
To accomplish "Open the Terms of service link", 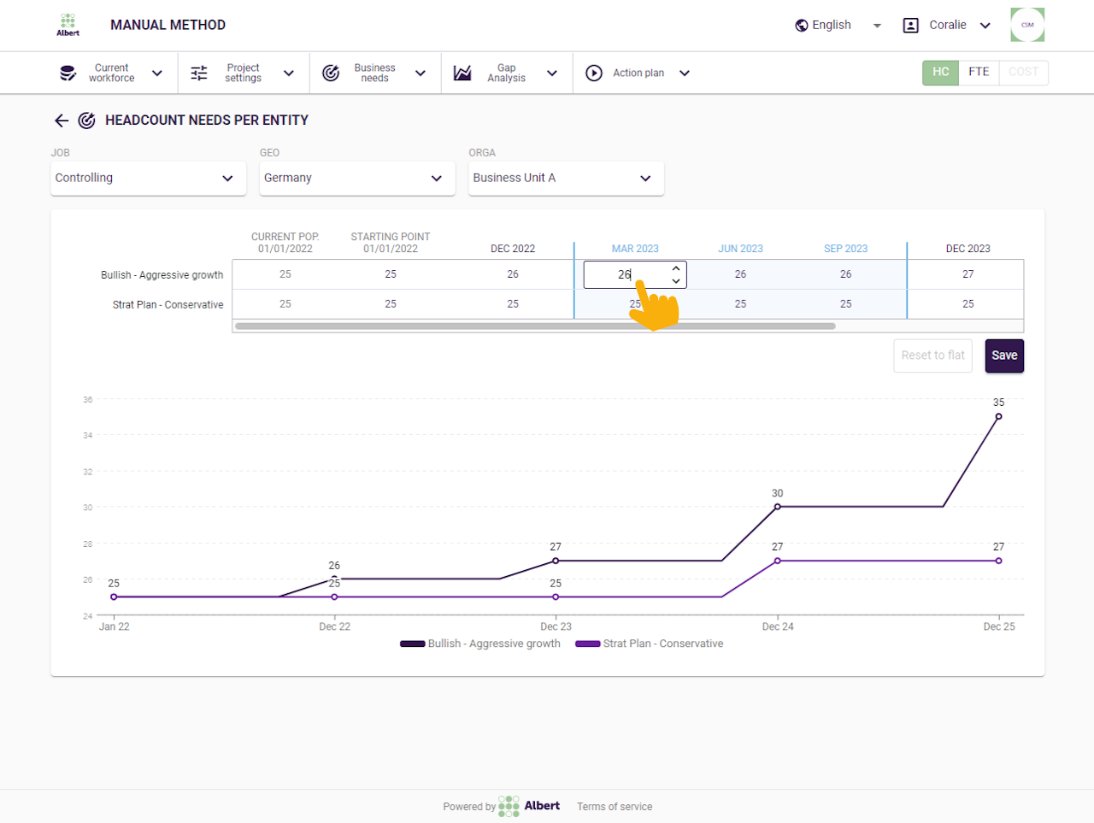I will 614,807.
